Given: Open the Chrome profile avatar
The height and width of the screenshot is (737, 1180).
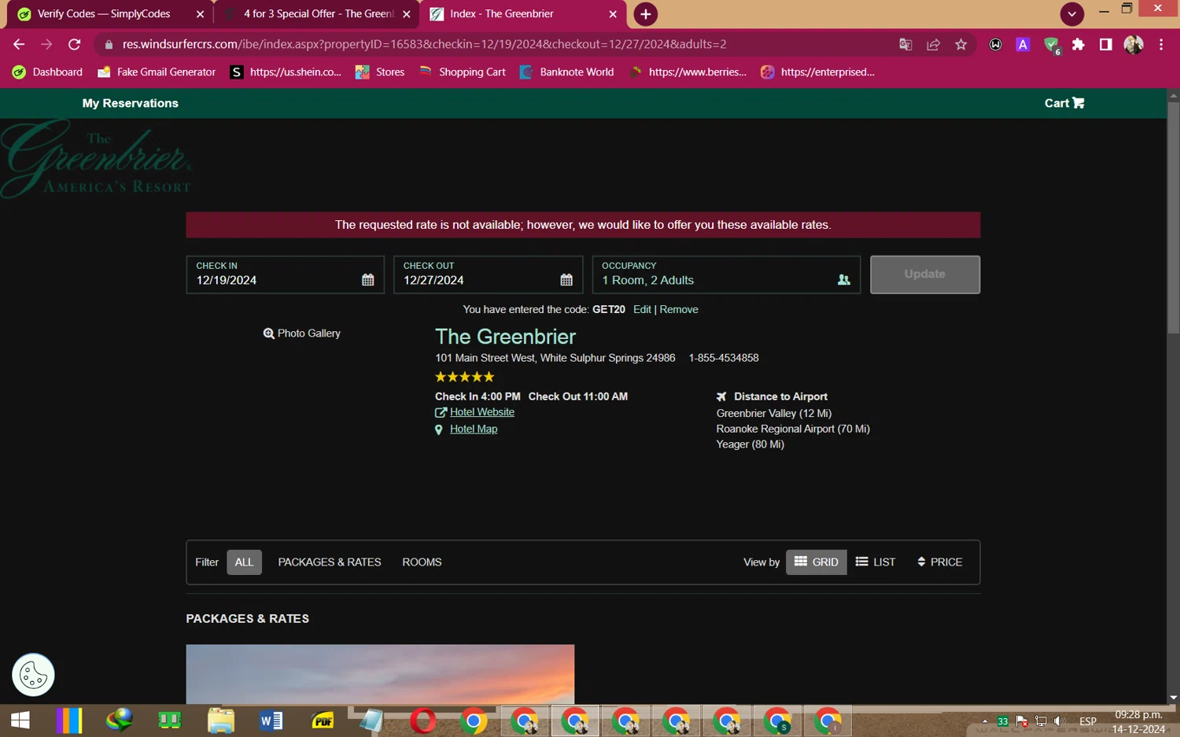Looking at the screenshot, I should click(1134, 45).
